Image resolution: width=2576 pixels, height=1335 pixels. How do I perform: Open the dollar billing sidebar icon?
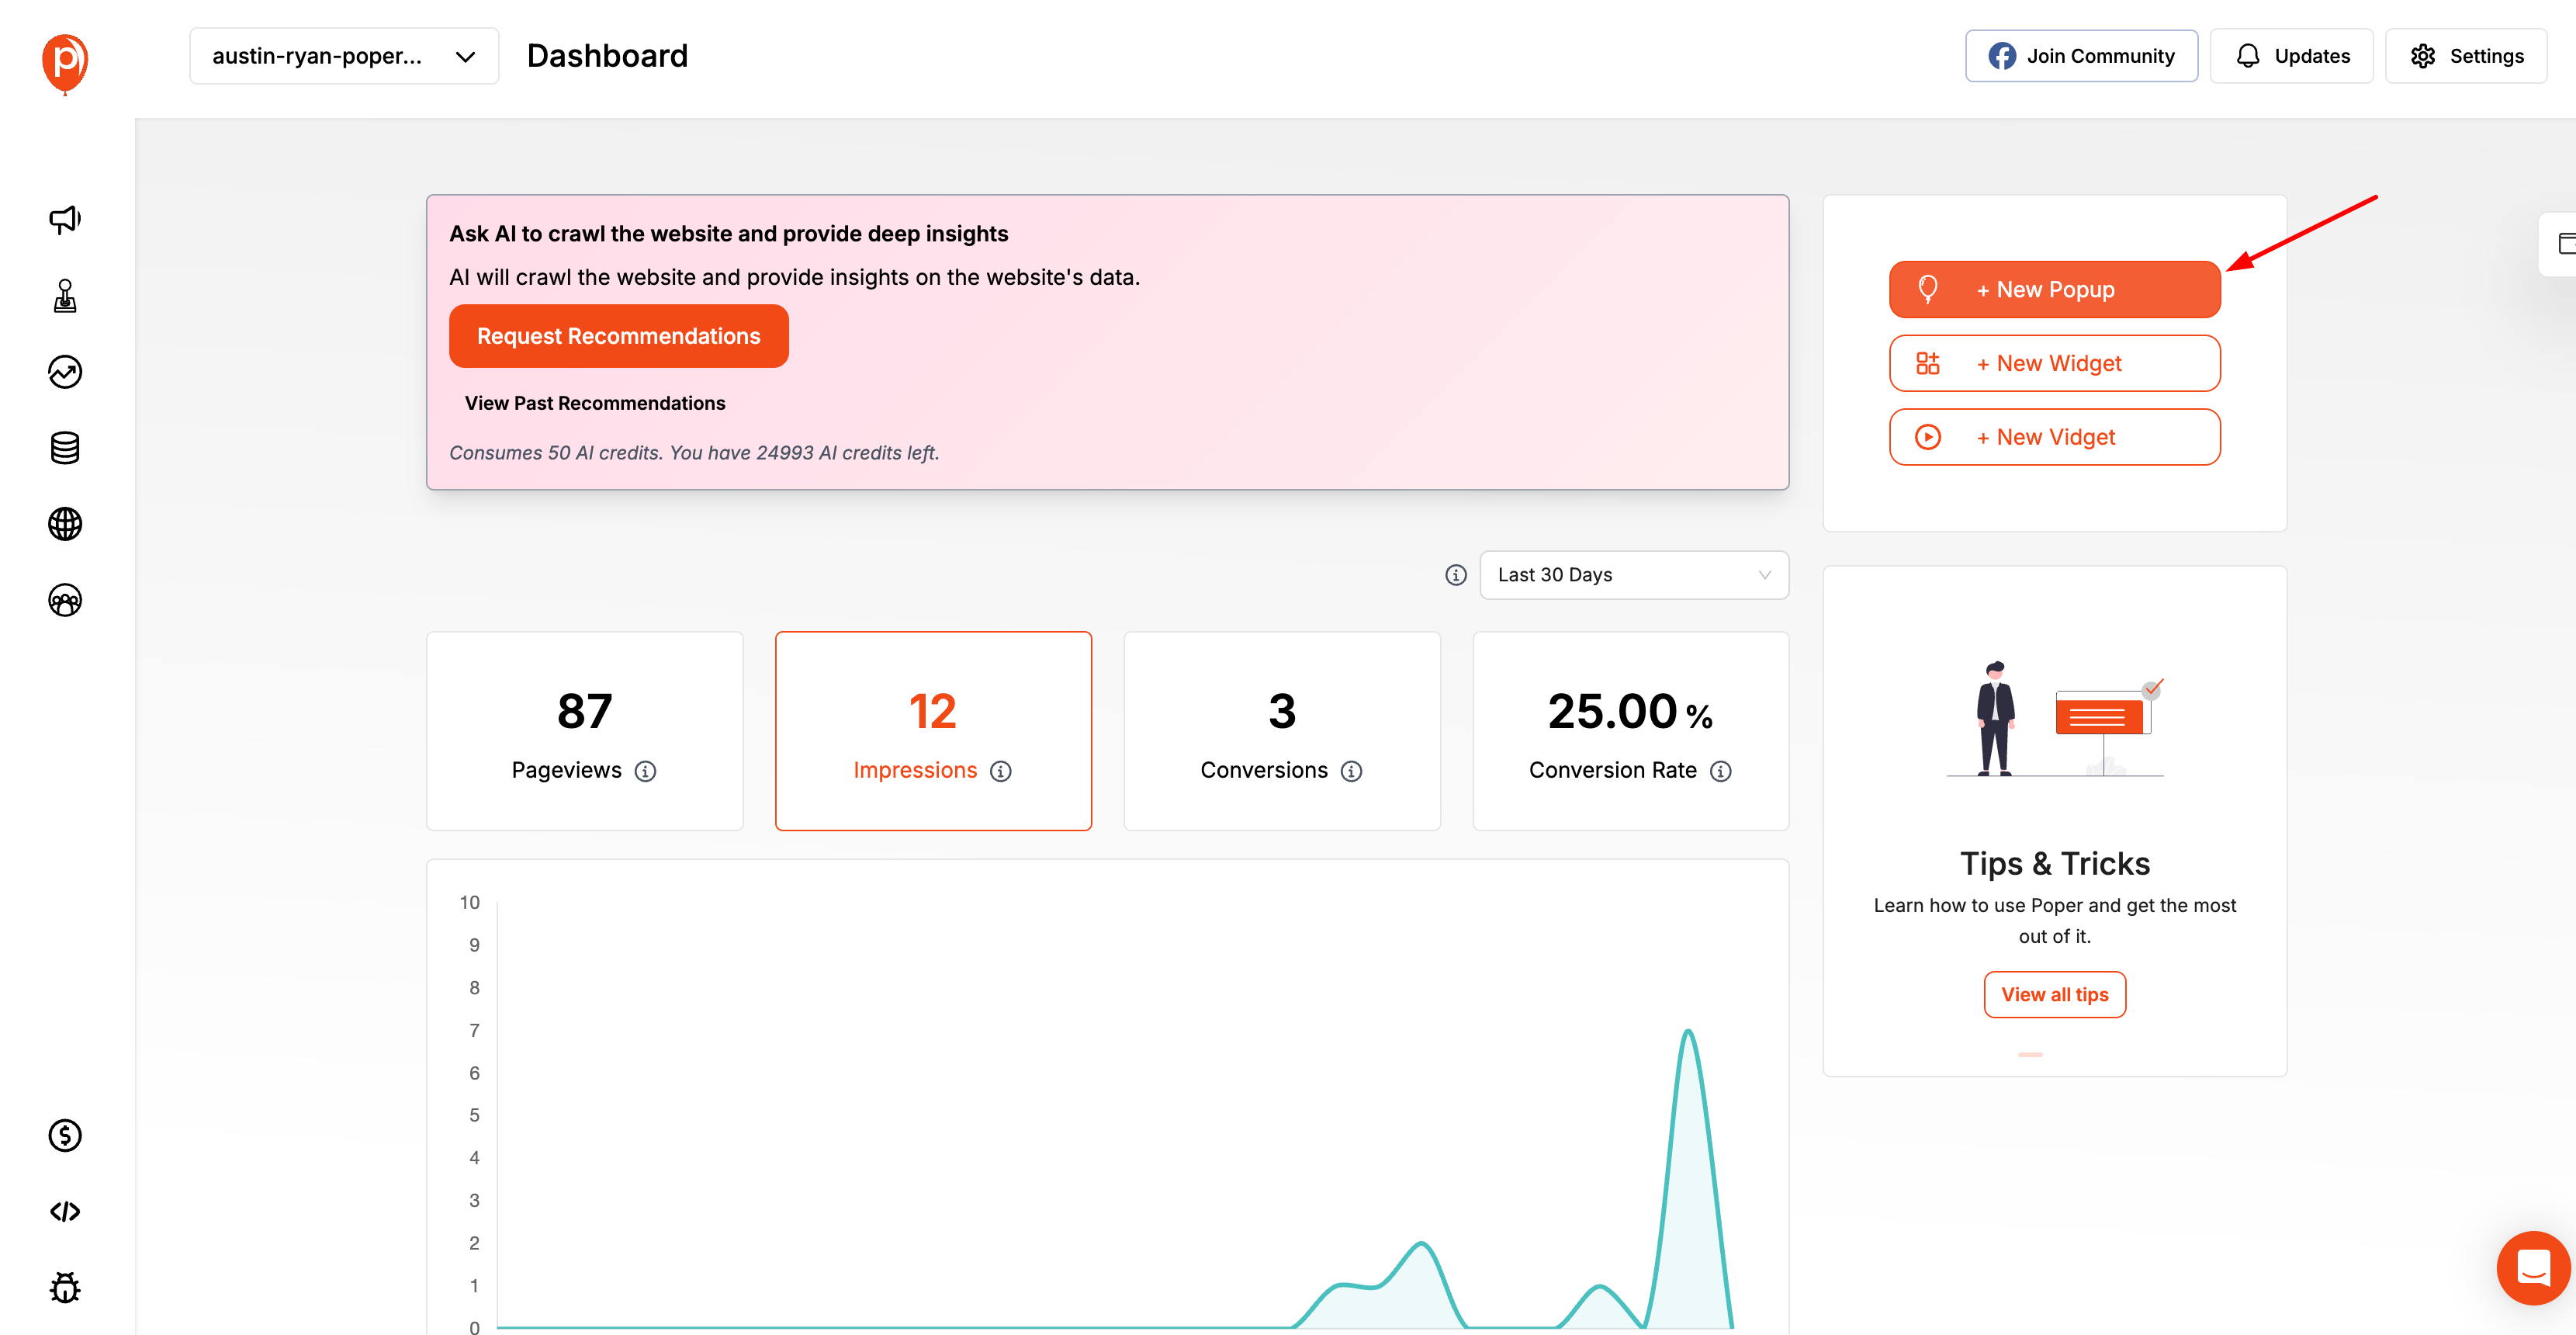pyautogui.click(x=65, y=1136)
